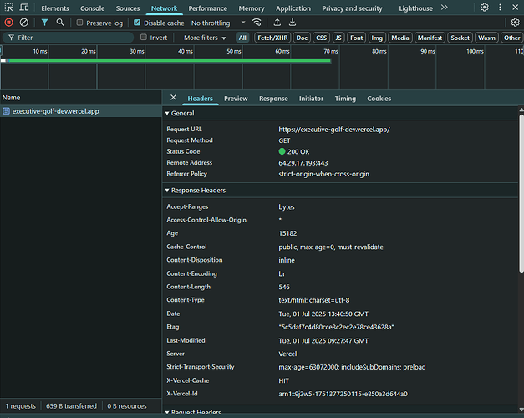Show the Cookies sub-tab
This screenshot has height=418, width=524.
[379, 99]
